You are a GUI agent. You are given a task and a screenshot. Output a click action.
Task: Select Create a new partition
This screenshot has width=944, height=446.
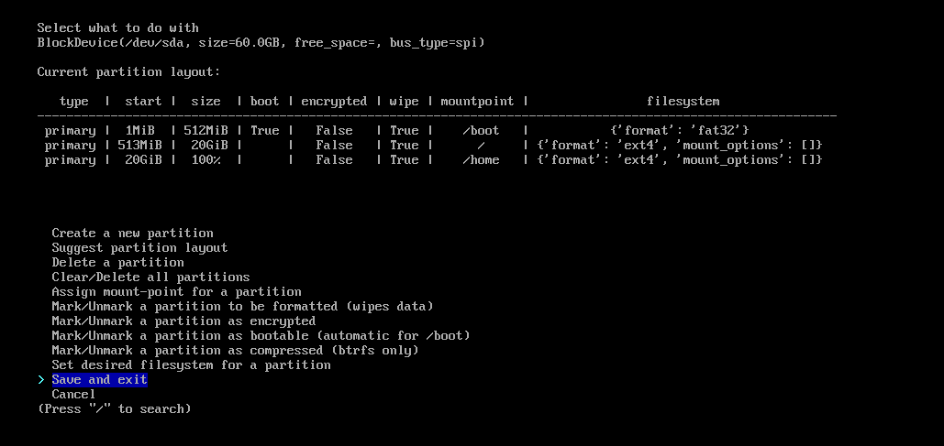tap(132, 234)
